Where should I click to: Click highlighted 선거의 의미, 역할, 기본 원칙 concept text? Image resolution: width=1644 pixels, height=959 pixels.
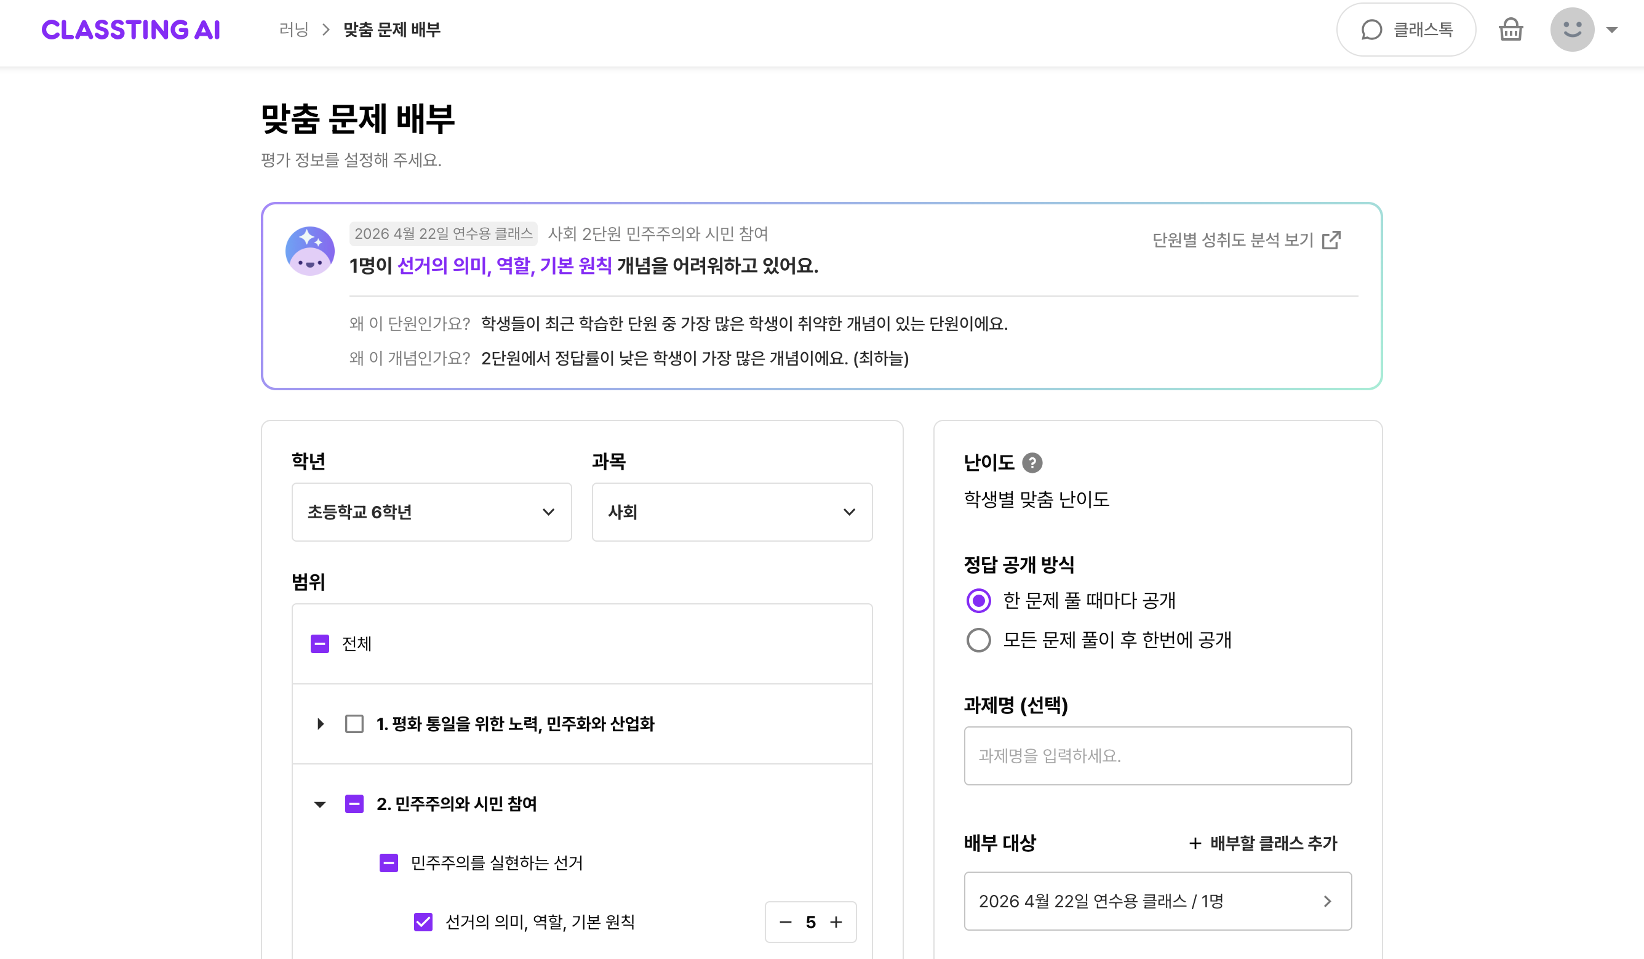point(505,266)
